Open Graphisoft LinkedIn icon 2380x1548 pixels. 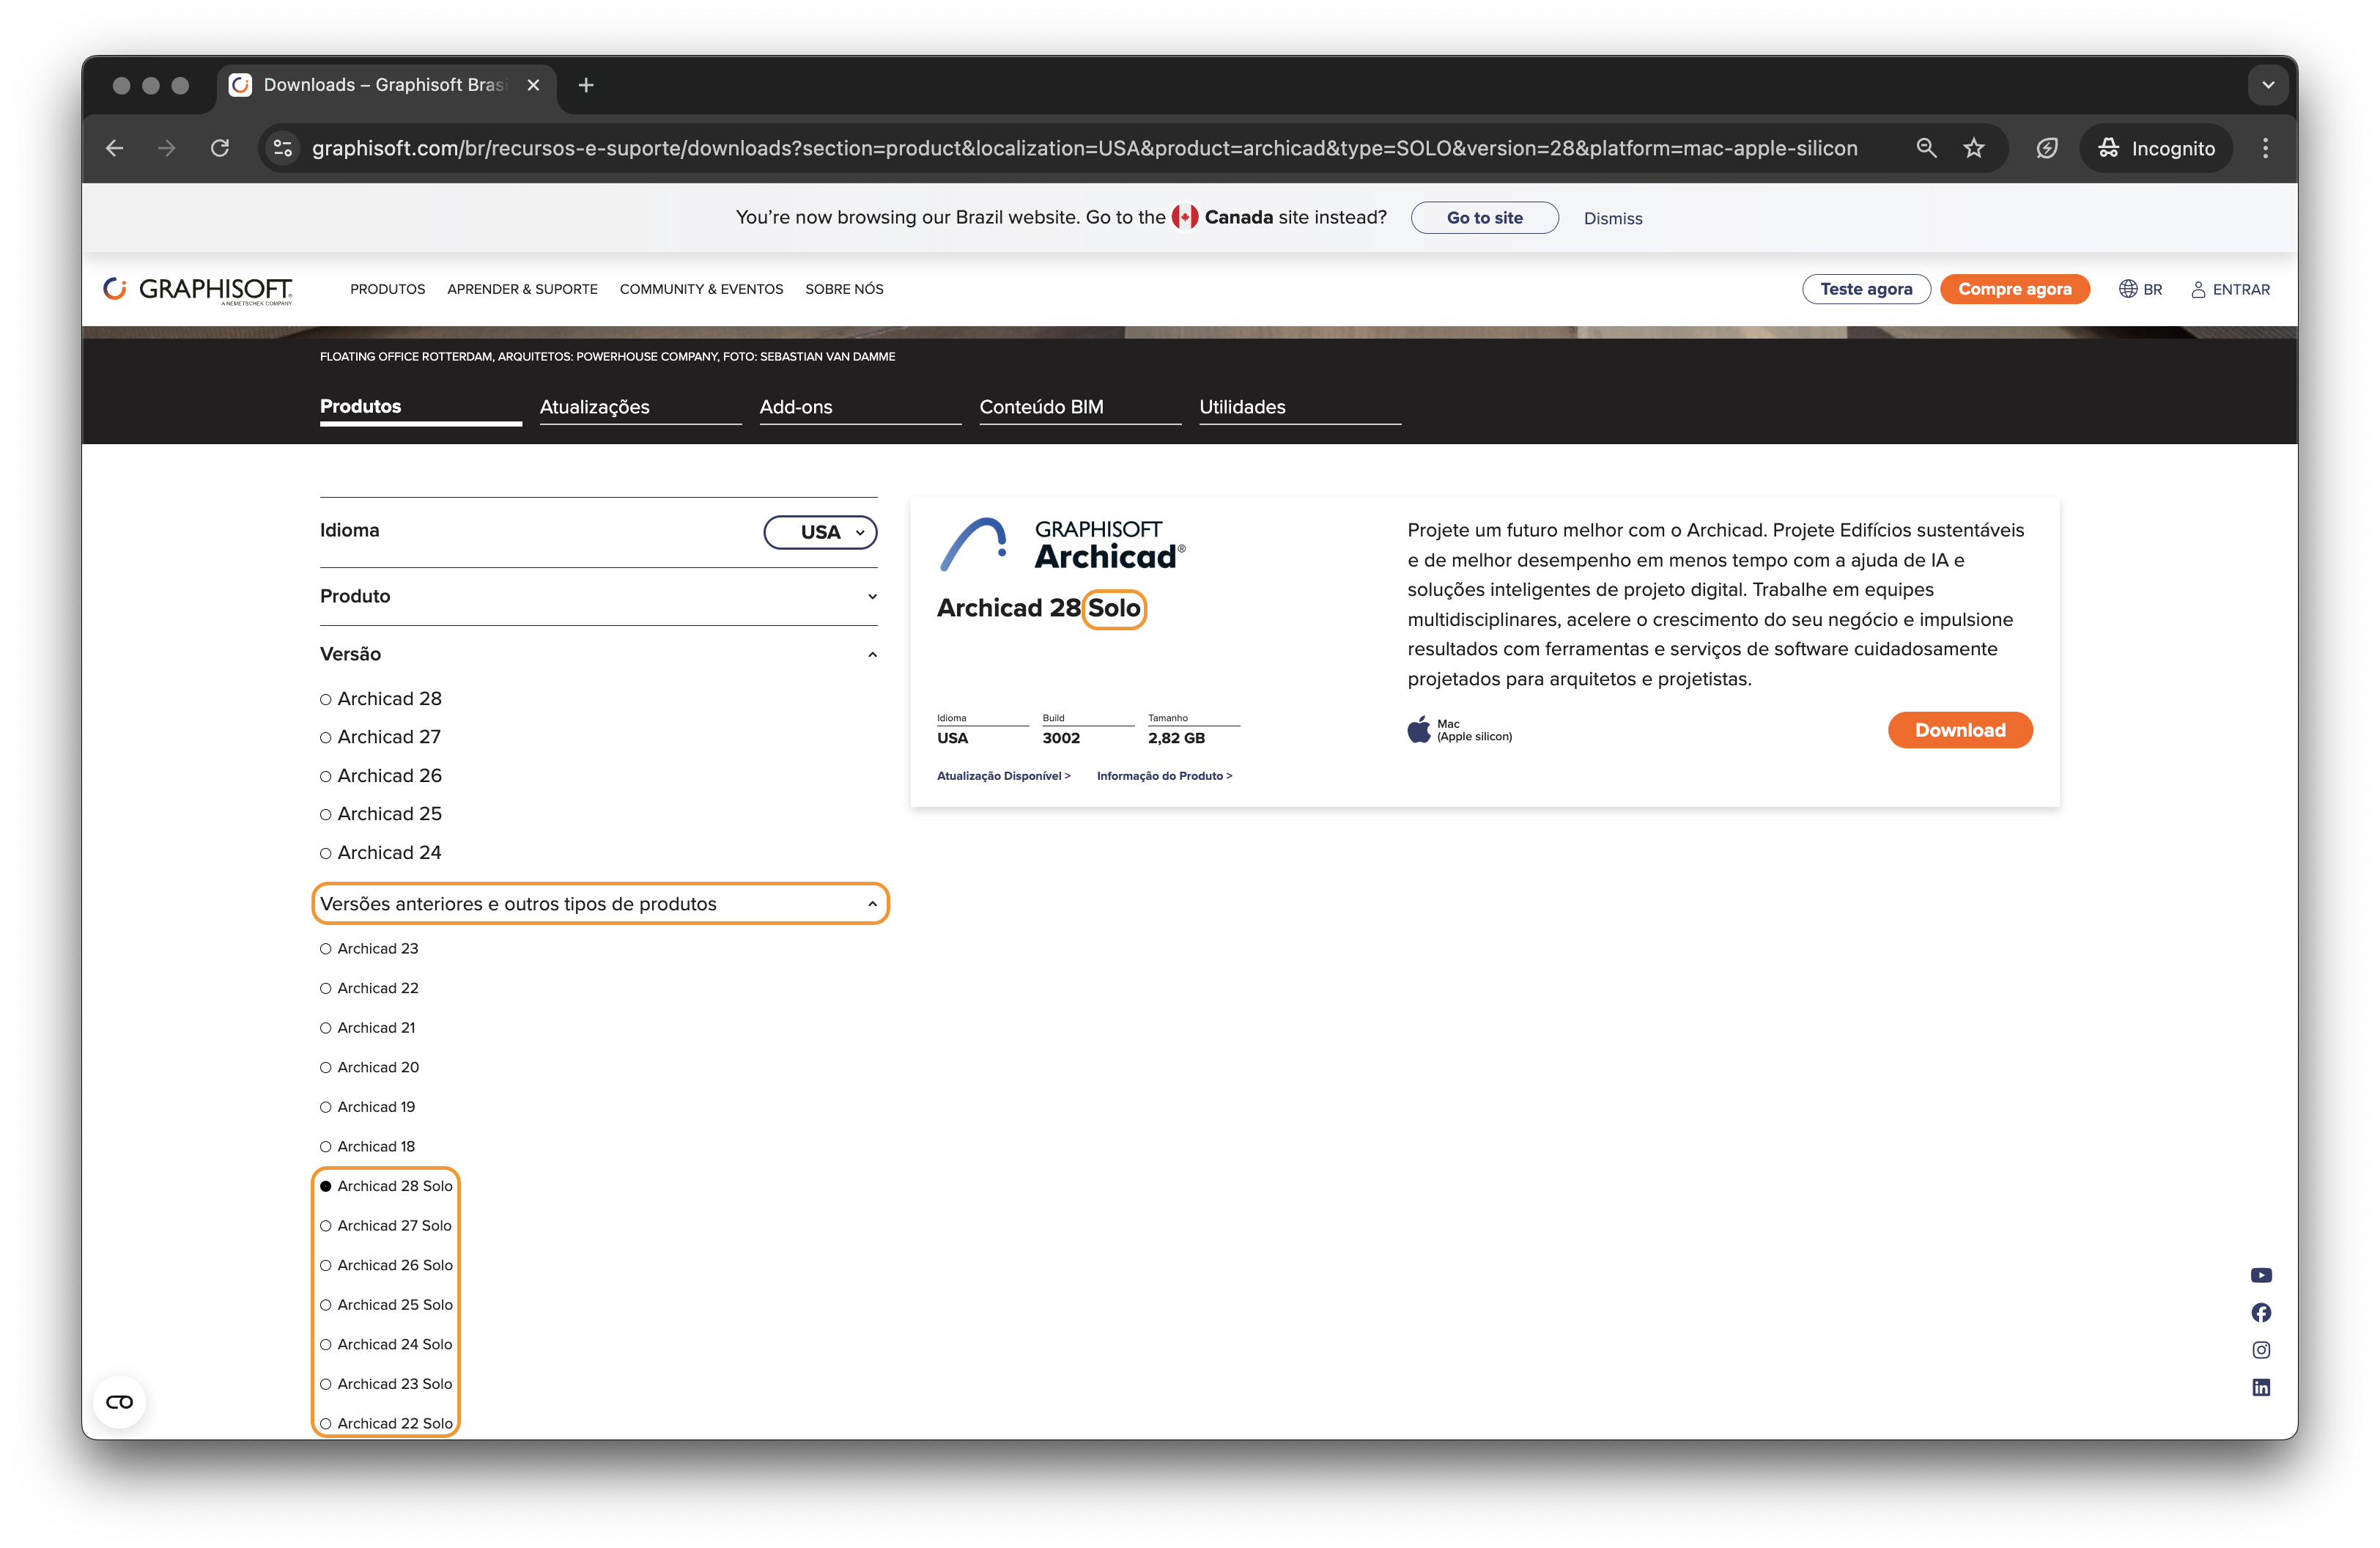pos(2261,1387)
